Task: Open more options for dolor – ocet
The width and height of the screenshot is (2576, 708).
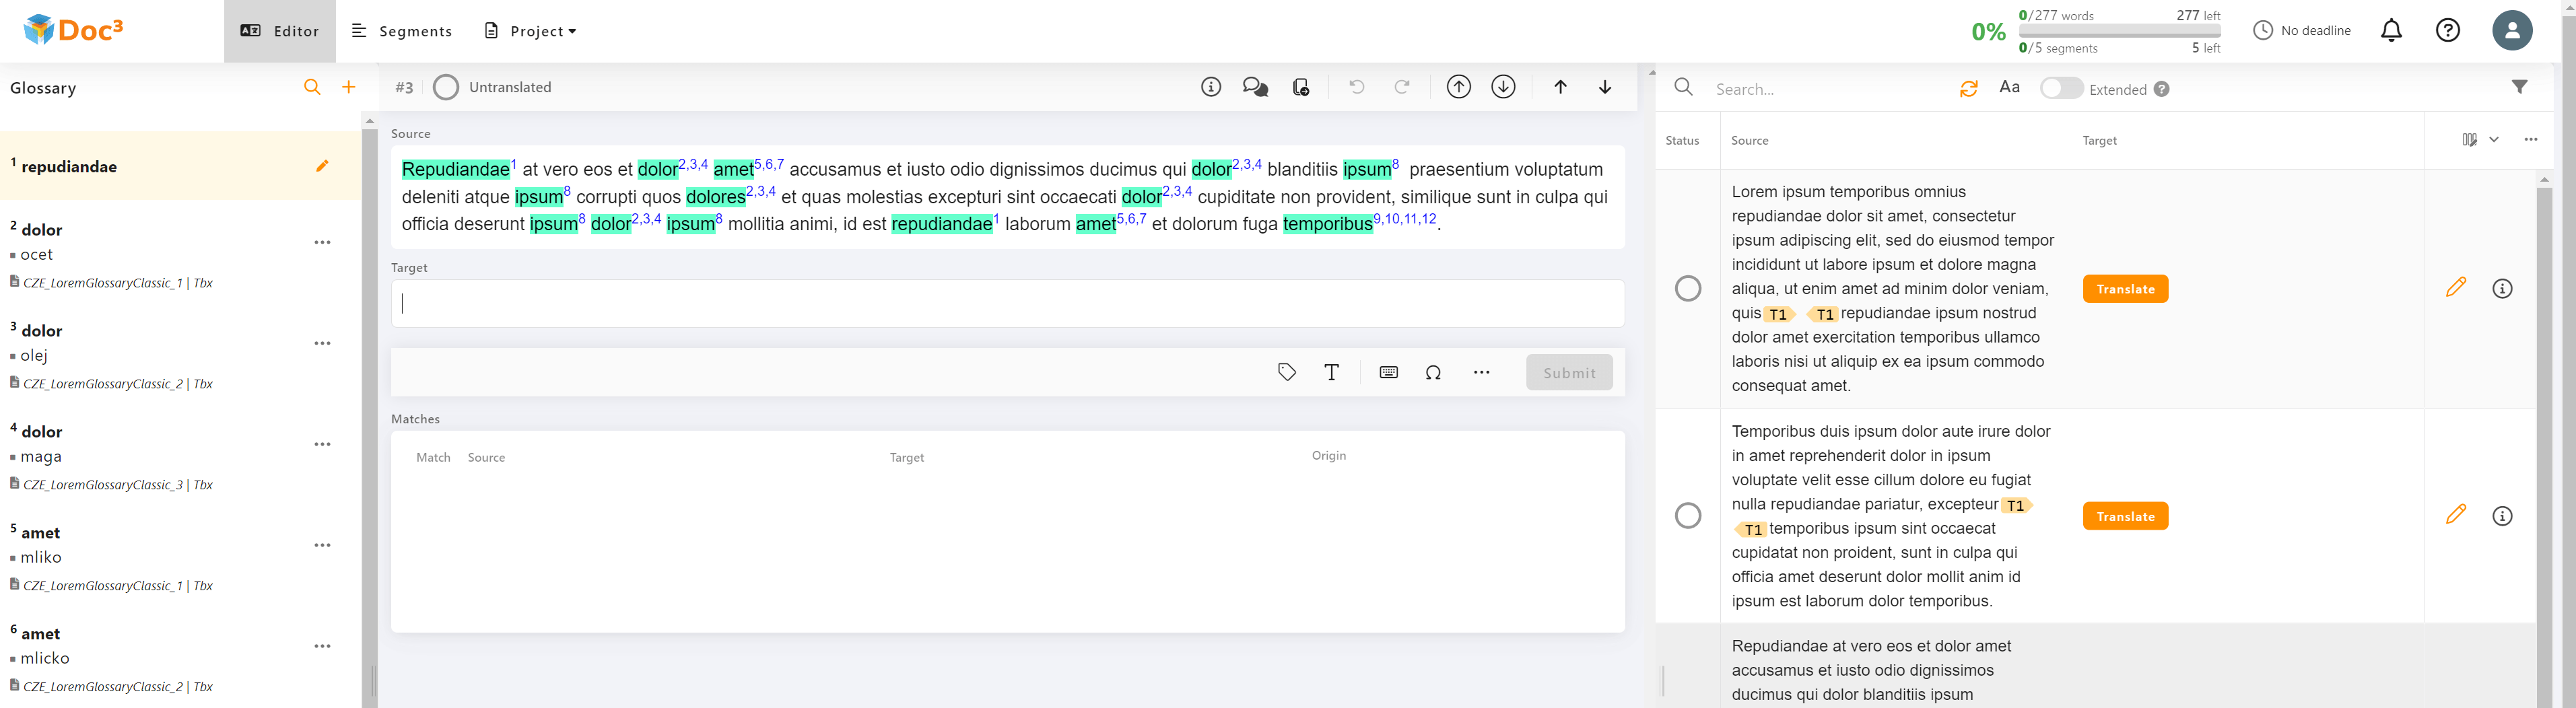Action: (322, 242)
